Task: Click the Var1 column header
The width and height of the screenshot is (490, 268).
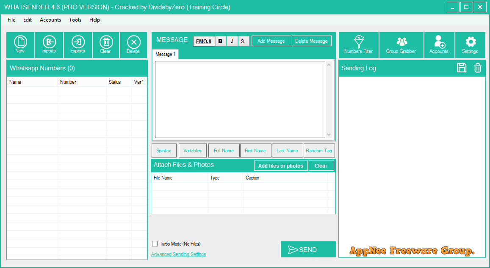Action: [139, 82]
